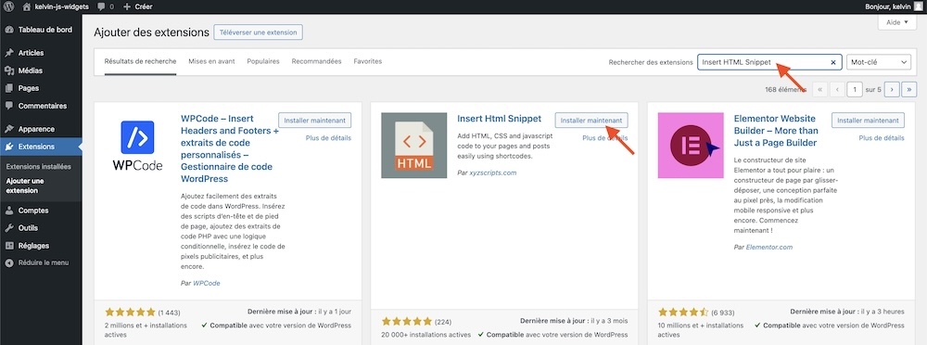The image size is (927, 345).
Task: Click the Commentaires icon in sidebar
Action: pyautogui.click(x=9, y=106)
